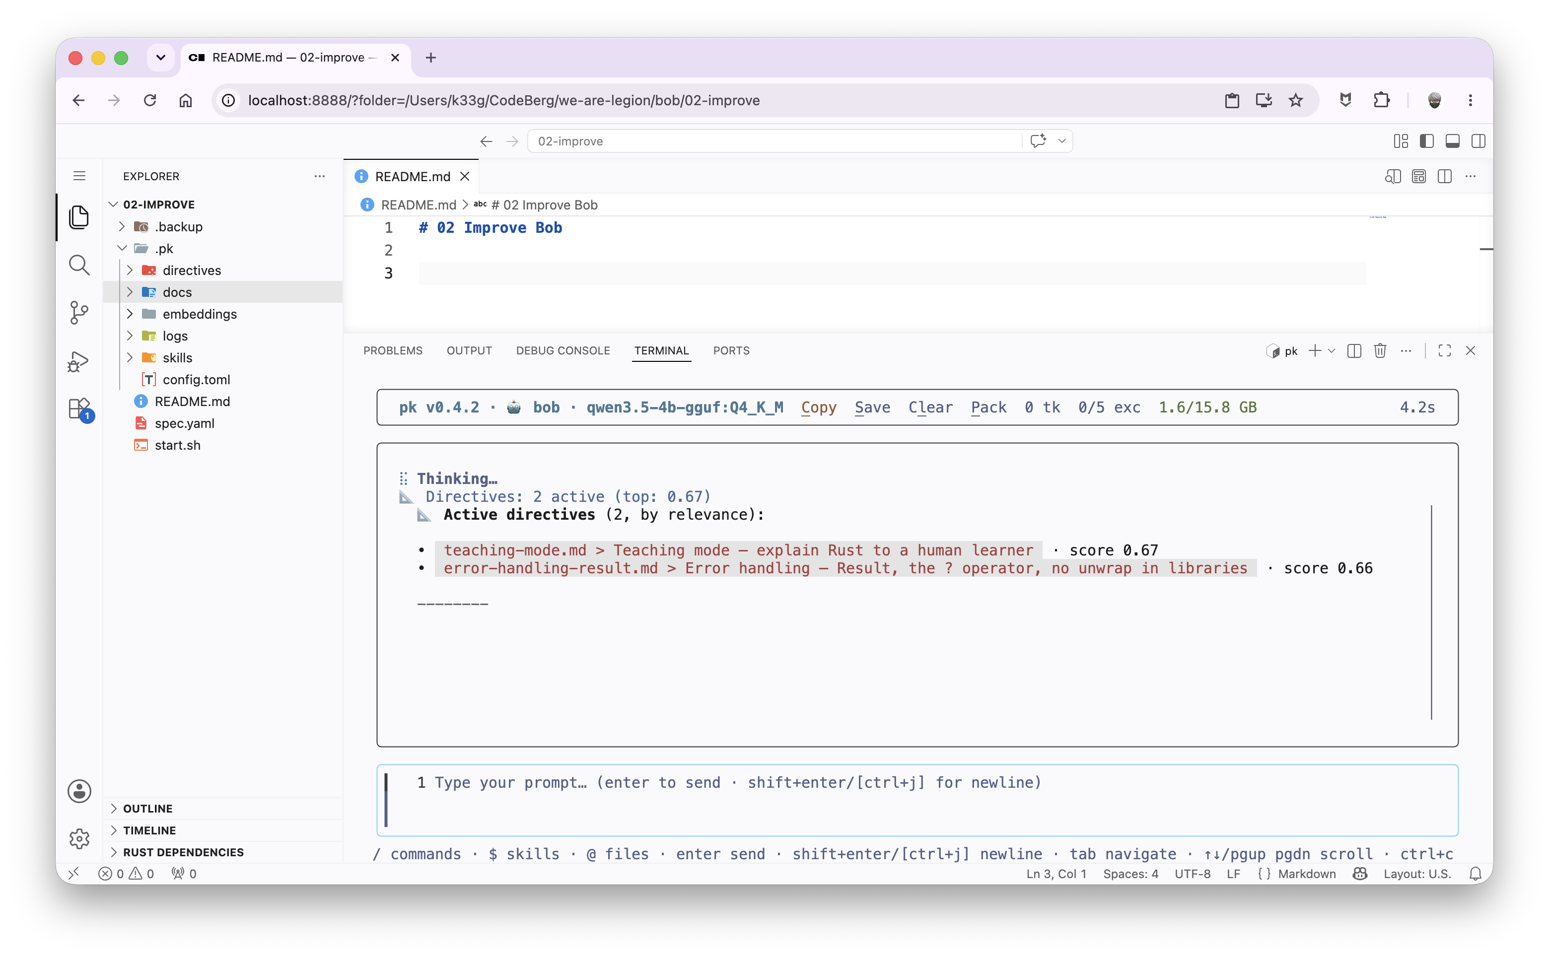1549x958 pixels.
Task: Open markdown preview to the side
Action: click(x=1393, y=176)
